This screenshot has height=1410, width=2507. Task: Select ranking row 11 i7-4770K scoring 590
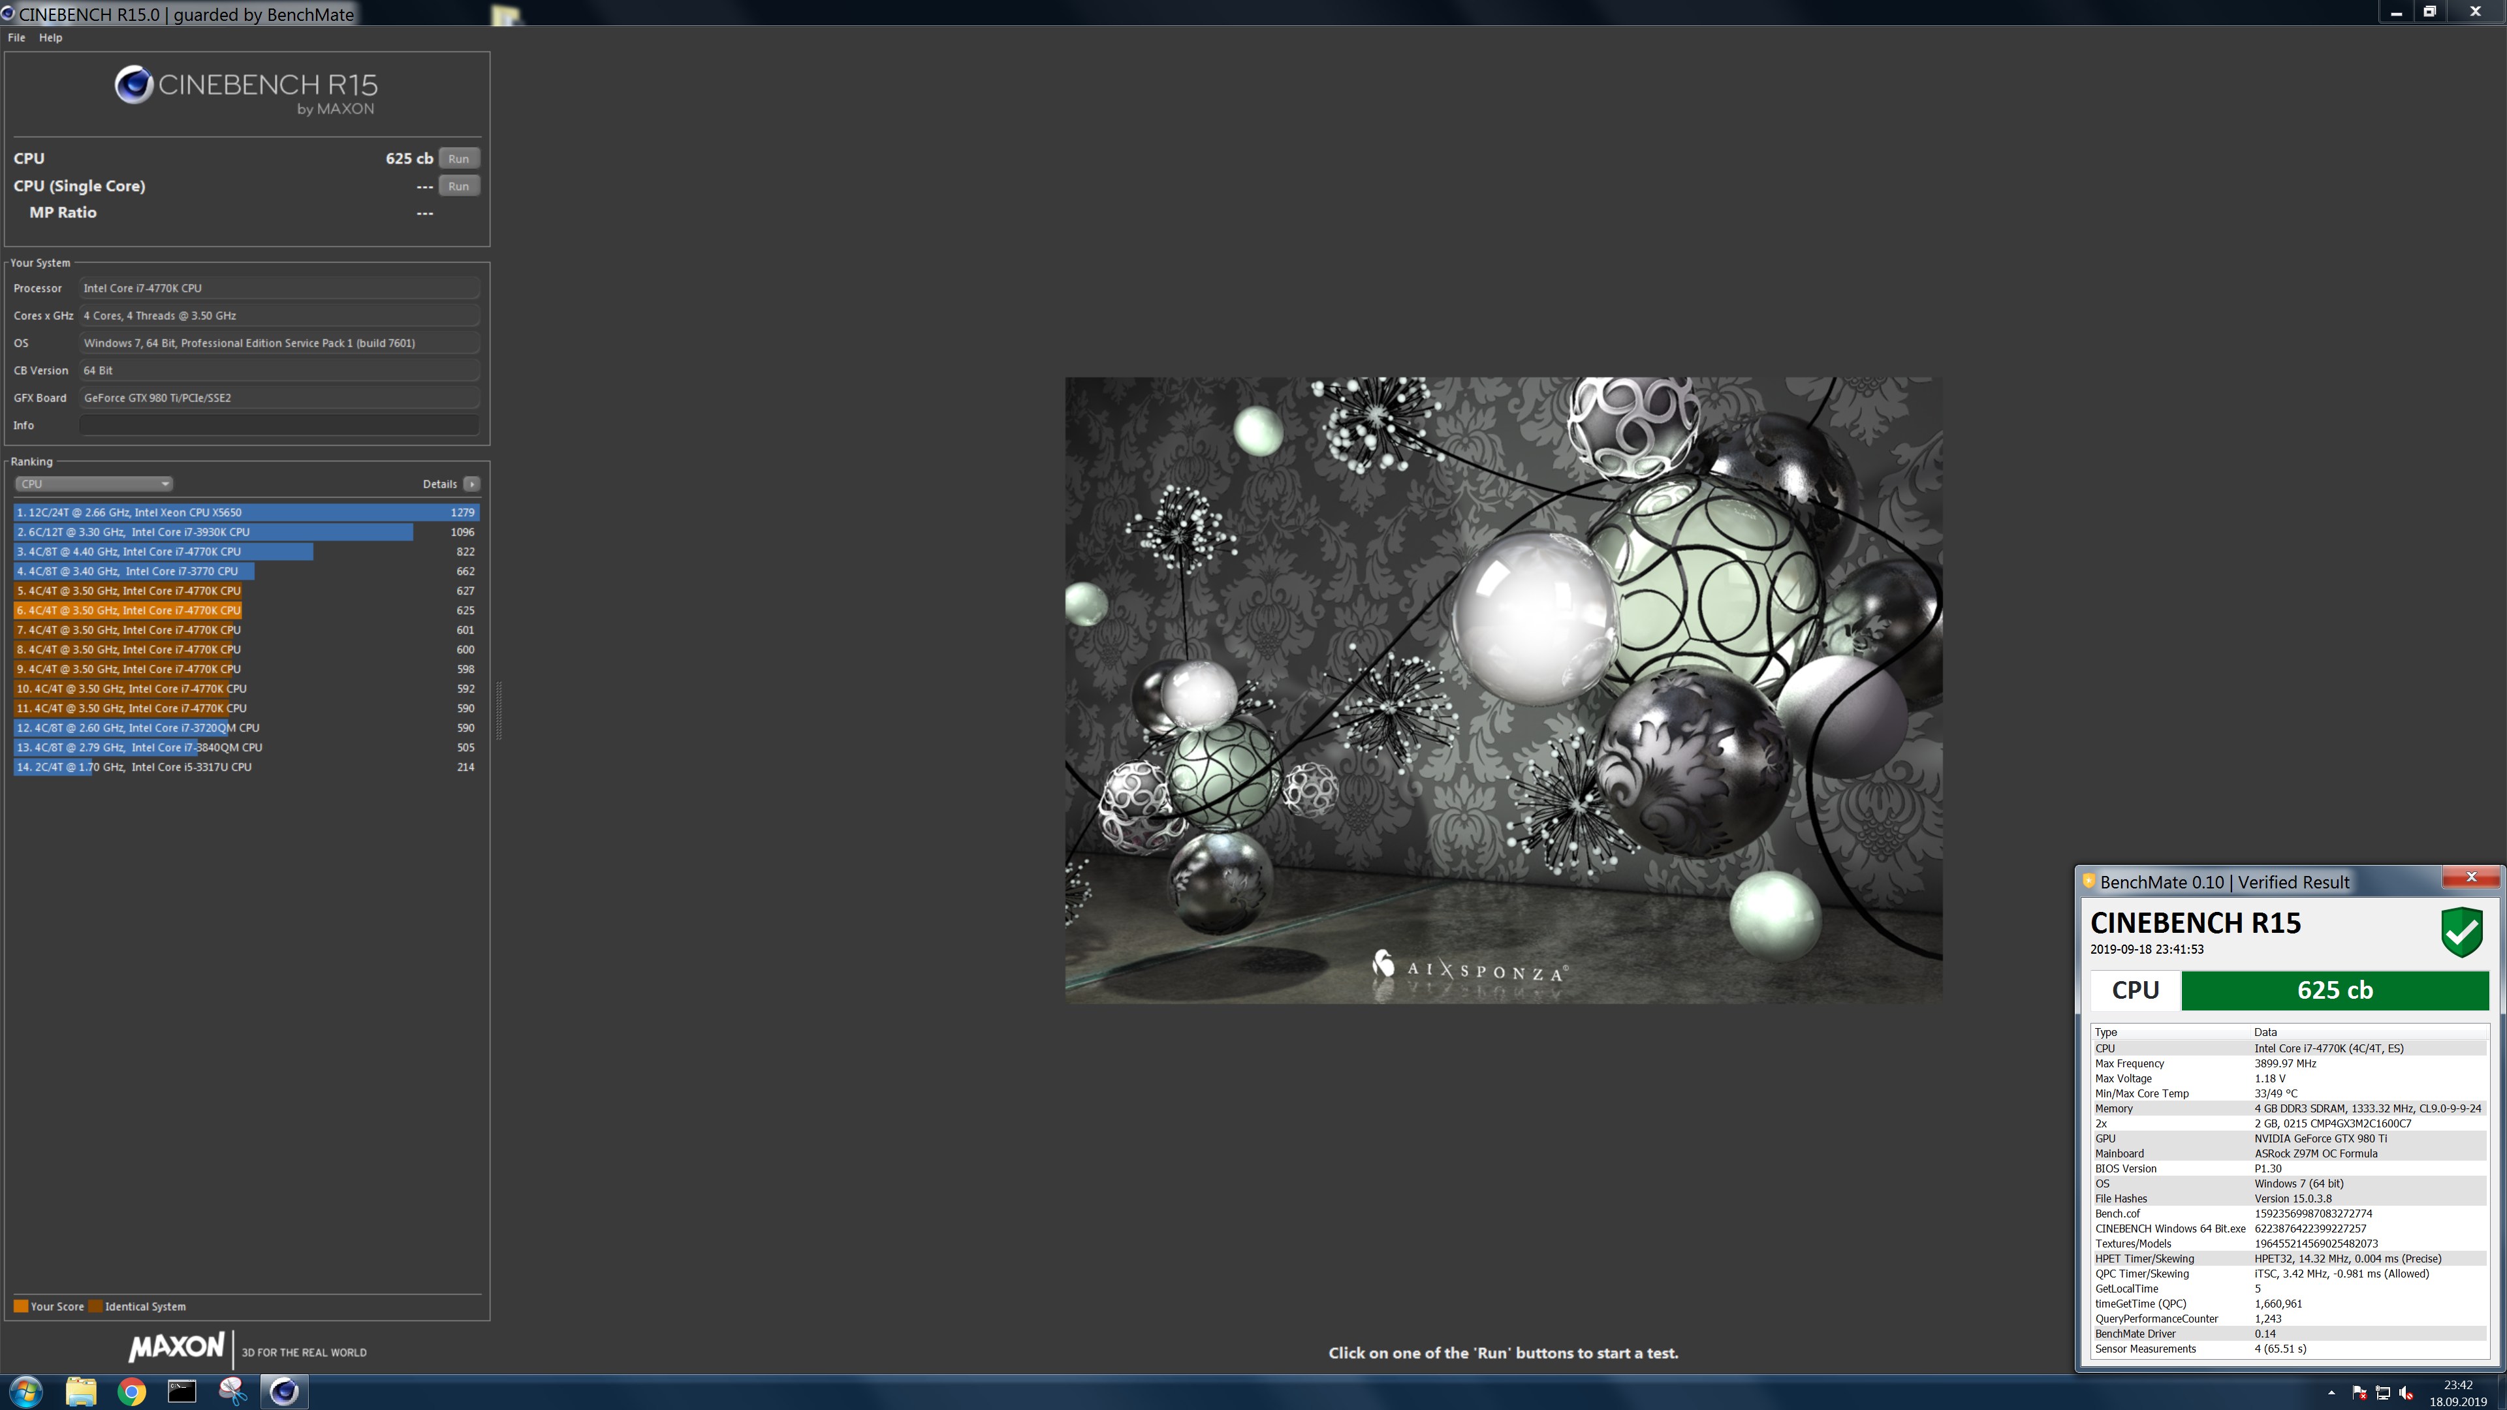(x=247, y=708)
